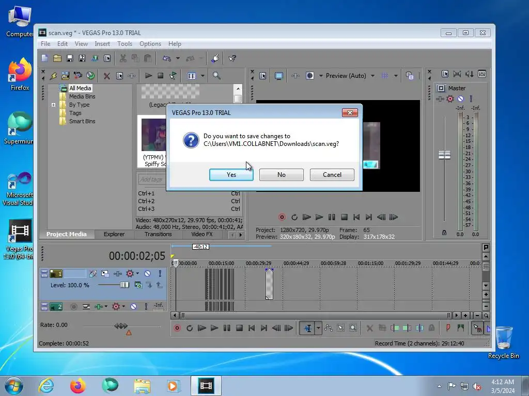
Task: Create a new project from toolbar
Action: 44,58
